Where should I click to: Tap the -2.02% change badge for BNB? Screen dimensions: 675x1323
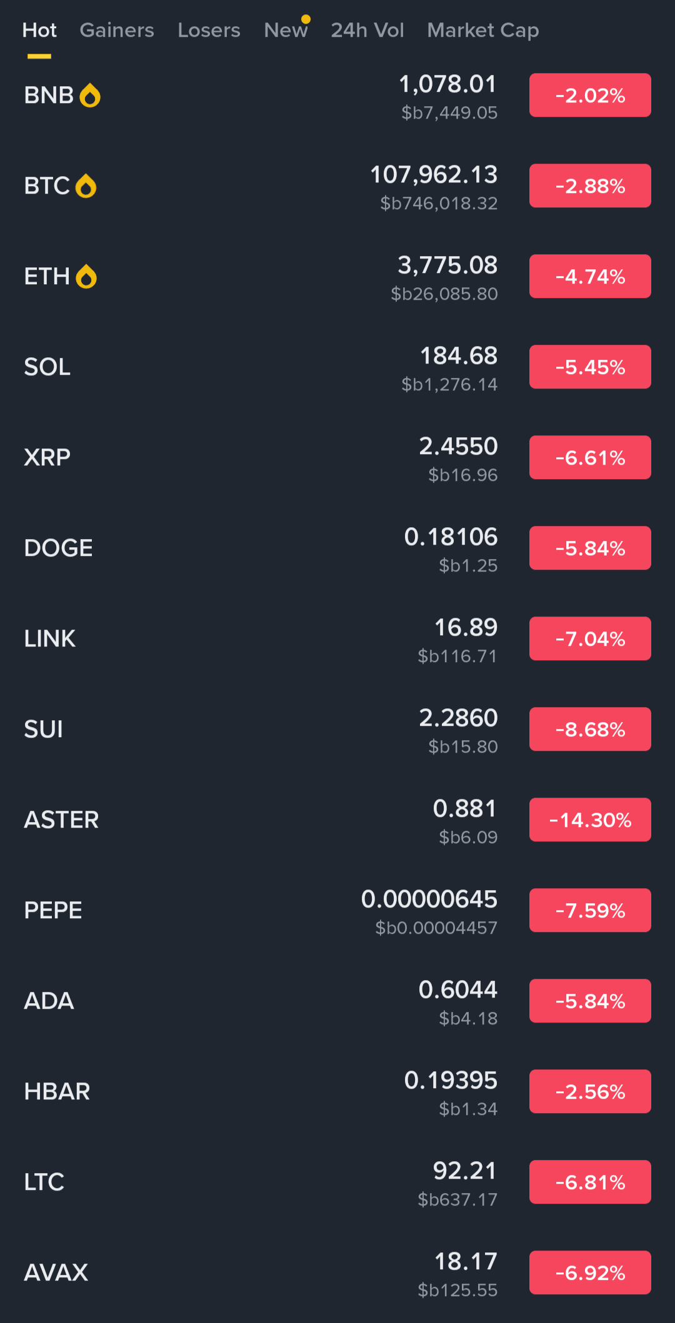(x=590, y=96)
